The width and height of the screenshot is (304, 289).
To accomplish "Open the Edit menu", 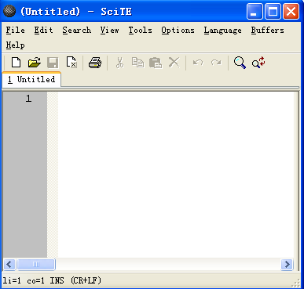I will (x=43, y=31).
